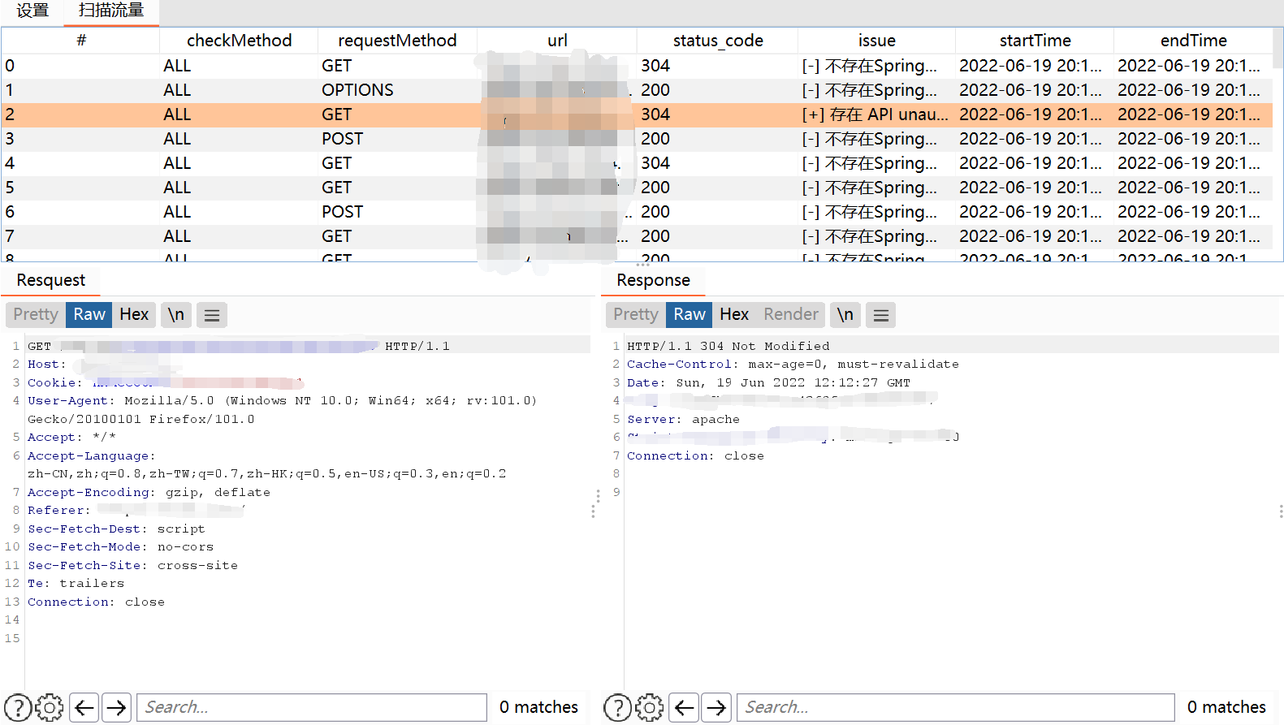Switch response view to Raw

[x=690, y=315]
